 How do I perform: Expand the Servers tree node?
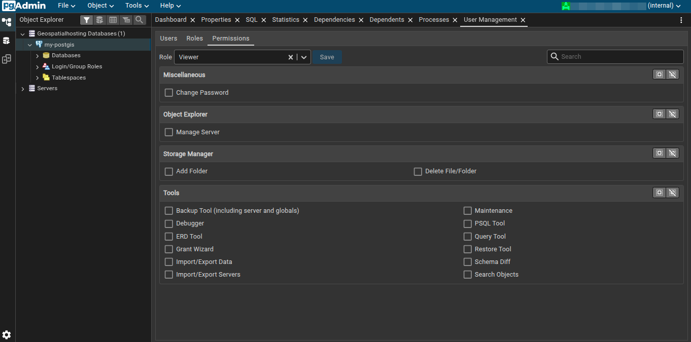click(22, 88)
